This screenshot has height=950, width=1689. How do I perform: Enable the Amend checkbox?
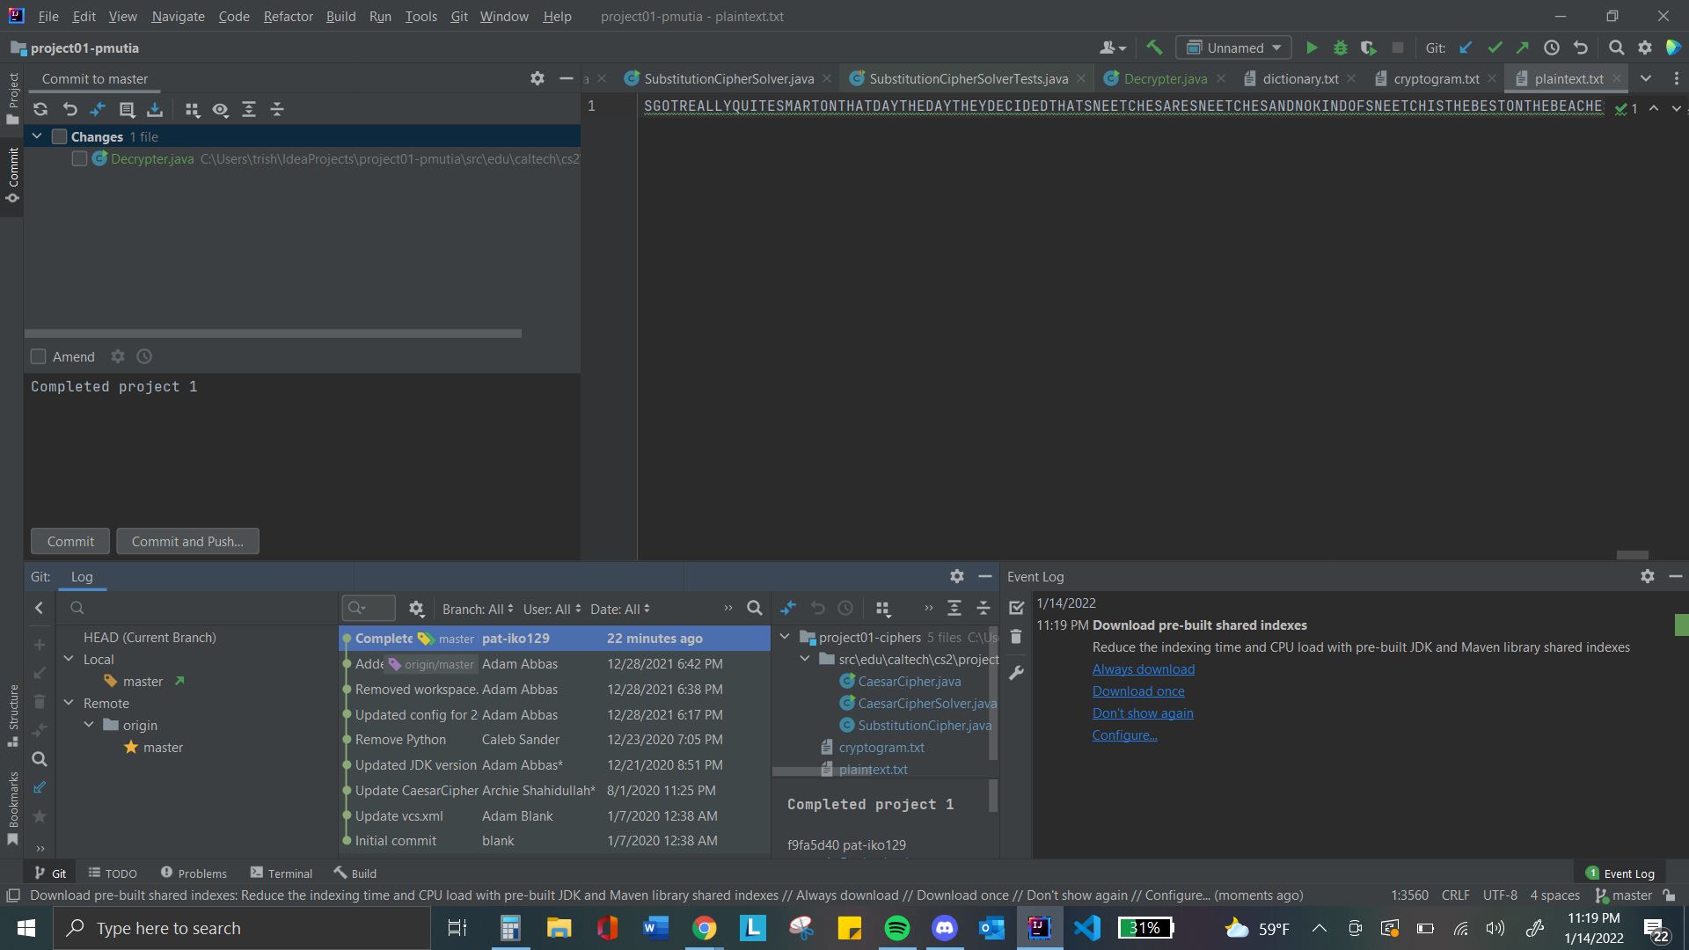tap(39, 356)
